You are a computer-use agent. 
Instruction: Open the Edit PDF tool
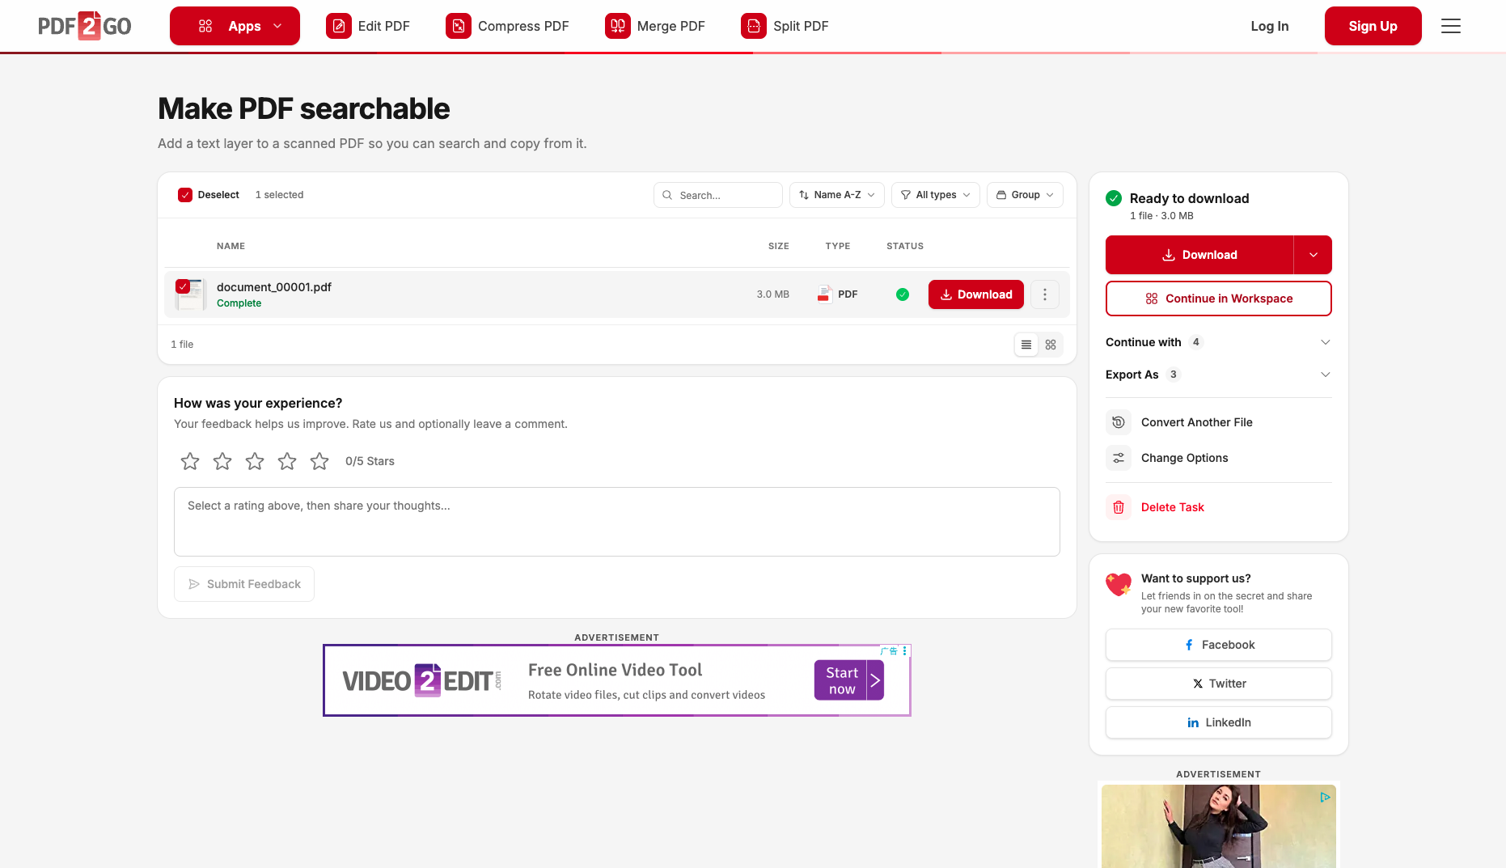(x=368, y=26)
